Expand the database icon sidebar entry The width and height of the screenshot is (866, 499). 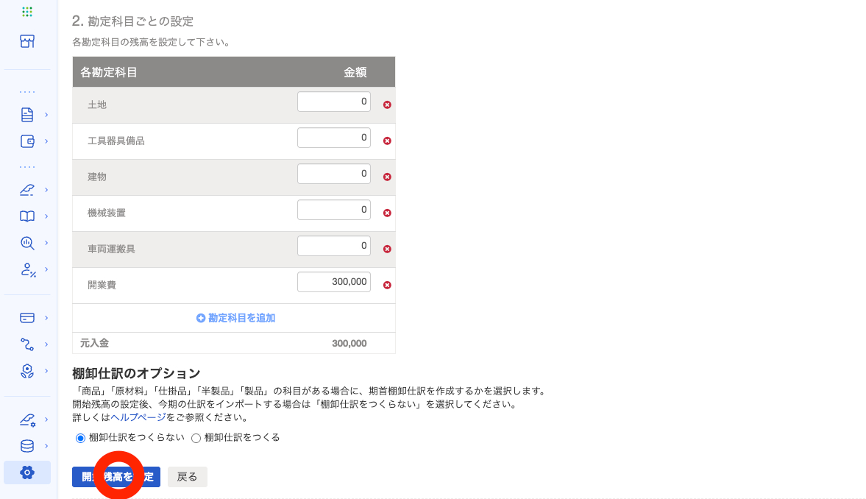[27, 445]
